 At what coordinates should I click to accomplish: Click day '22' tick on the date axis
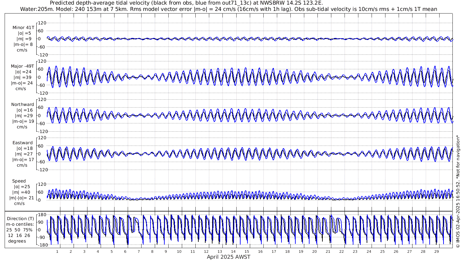pos(342,251)
